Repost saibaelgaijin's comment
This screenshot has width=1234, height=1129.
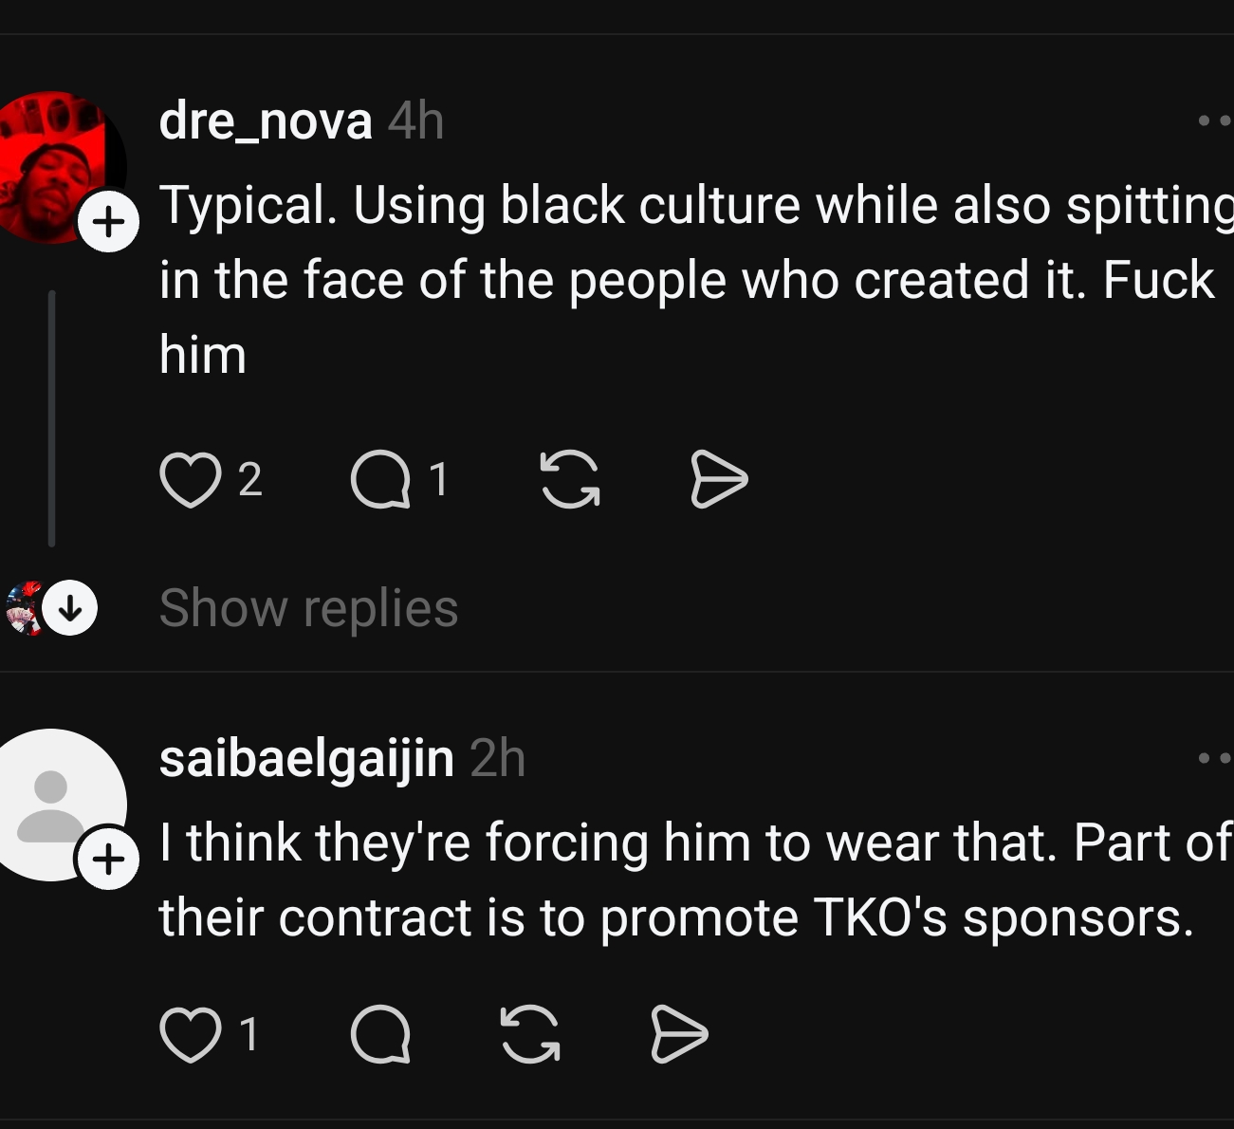(x=530, y=1033)
